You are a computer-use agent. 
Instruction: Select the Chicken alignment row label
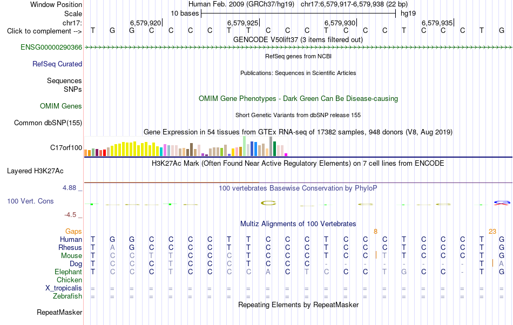[x=69, y=280]
